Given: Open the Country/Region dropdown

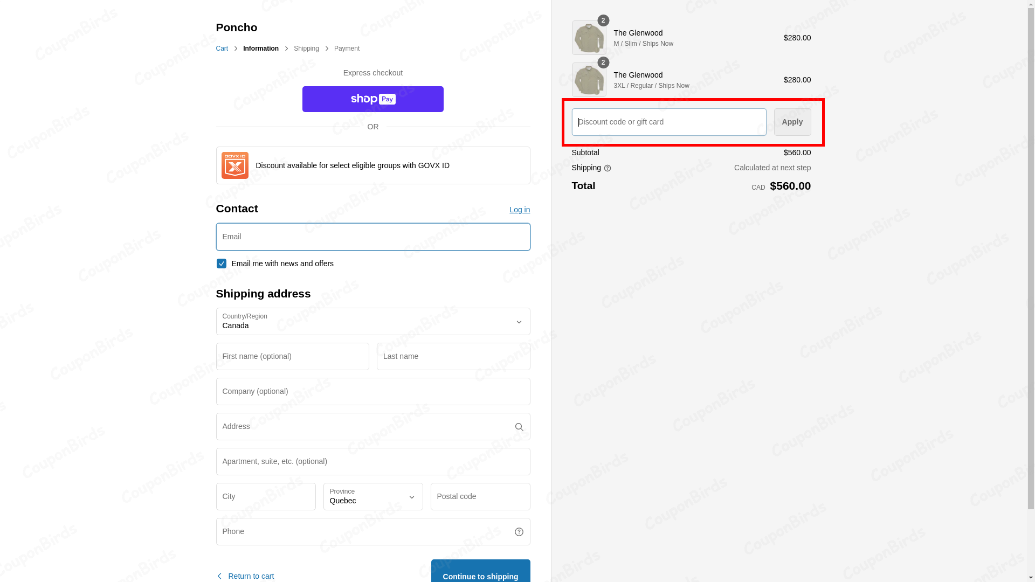Looking at the screenshot, I should [x=373, y=322].
